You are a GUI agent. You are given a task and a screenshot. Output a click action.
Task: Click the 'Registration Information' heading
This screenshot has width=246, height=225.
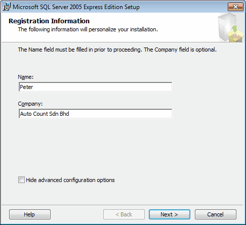(x=49, y=21)
